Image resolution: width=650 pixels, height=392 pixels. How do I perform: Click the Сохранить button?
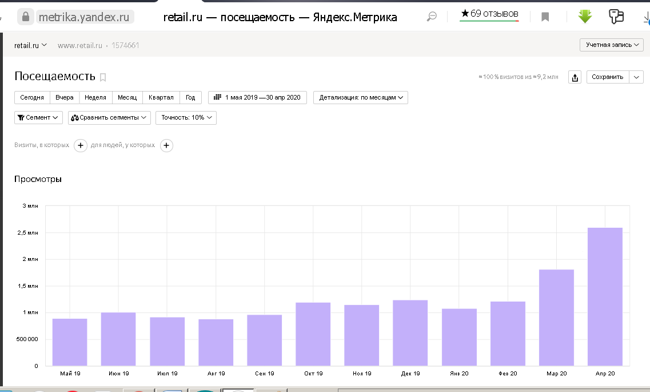click(607, 77)
